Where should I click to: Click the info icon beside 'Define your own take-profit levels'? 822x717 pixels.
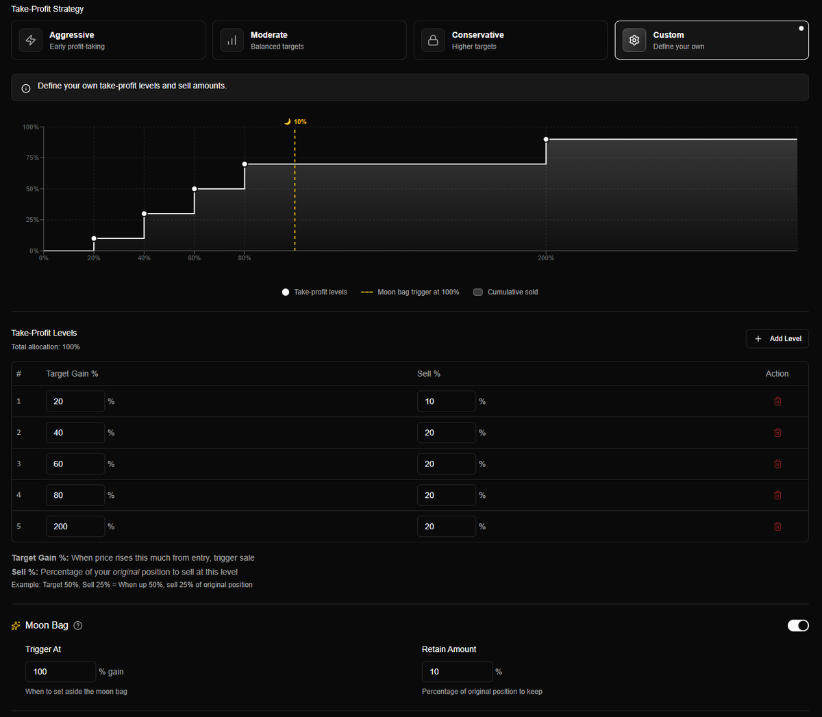(x=26, y=88)
